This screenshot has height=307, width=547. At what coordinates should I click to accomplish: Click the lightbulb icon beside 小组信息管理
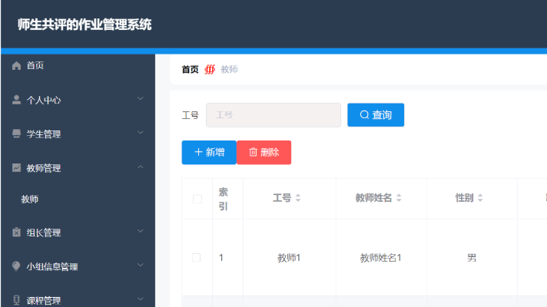point(17,266)
